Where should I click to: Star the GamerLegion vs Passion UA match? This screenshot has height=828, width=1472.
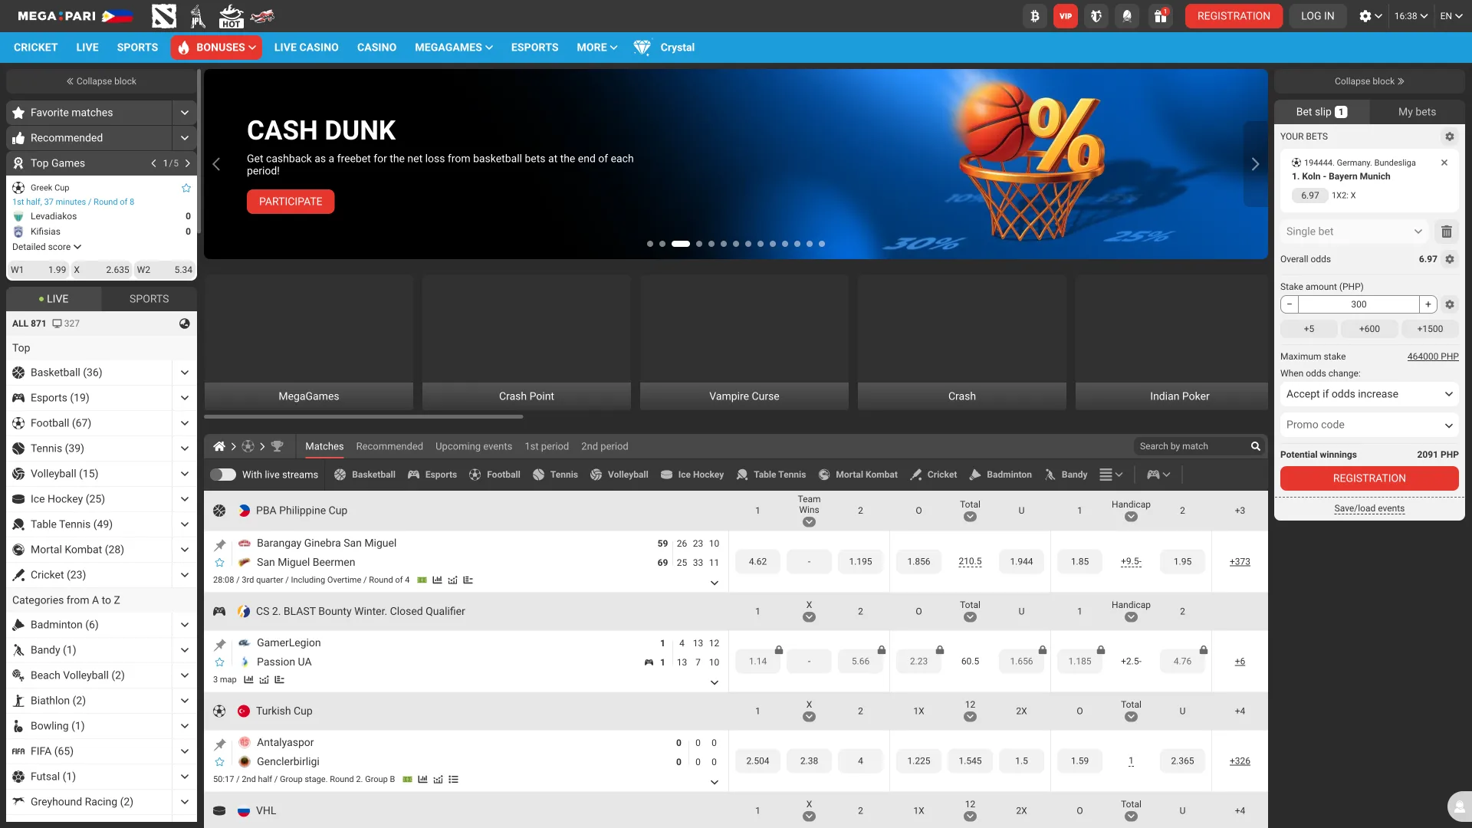pos(220,662)
